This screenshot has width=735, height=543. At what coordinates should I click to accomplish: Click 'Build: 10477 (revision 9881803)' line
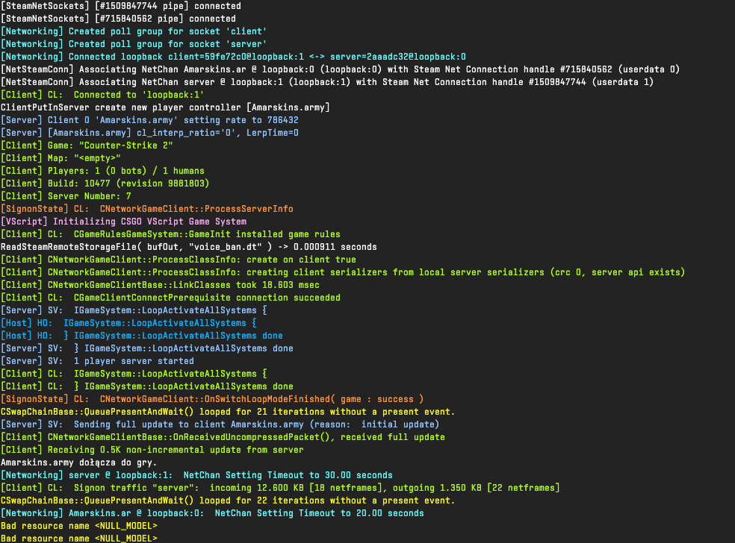pos(105,183)
